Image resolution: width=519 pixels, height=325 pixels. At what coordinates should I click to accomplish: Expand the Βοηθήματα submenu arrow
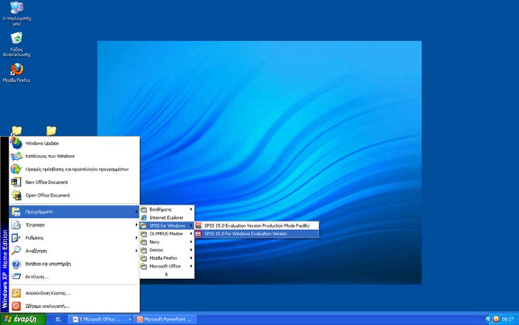pos(191,210)
